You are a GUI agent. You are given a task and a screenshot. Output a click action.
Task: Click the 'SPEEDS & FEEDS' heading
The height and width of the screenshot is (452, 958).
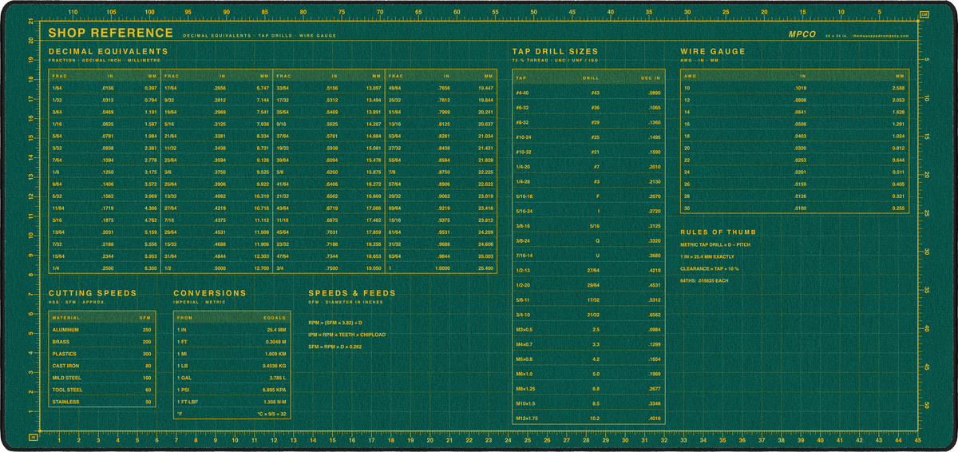352,293
